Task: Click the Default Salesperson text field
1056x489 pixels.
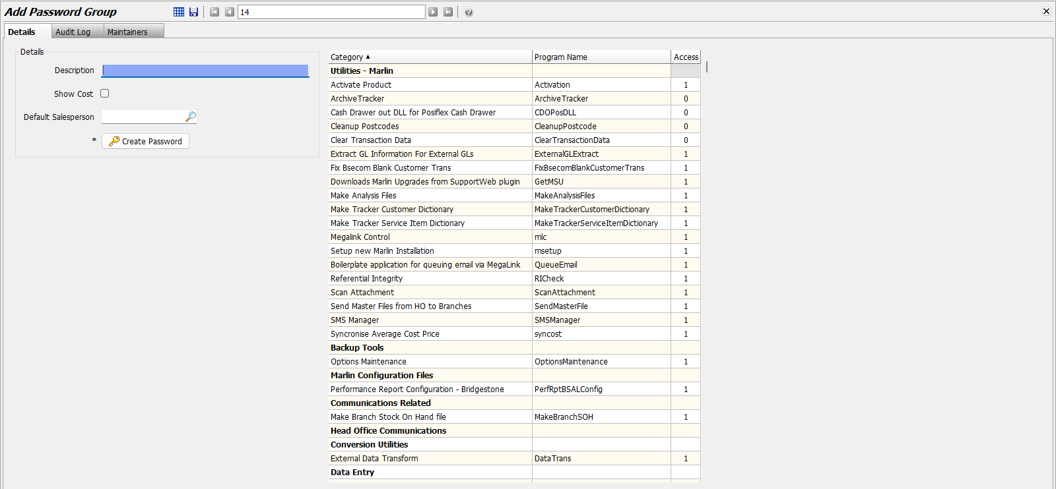Action: [143, 117]
